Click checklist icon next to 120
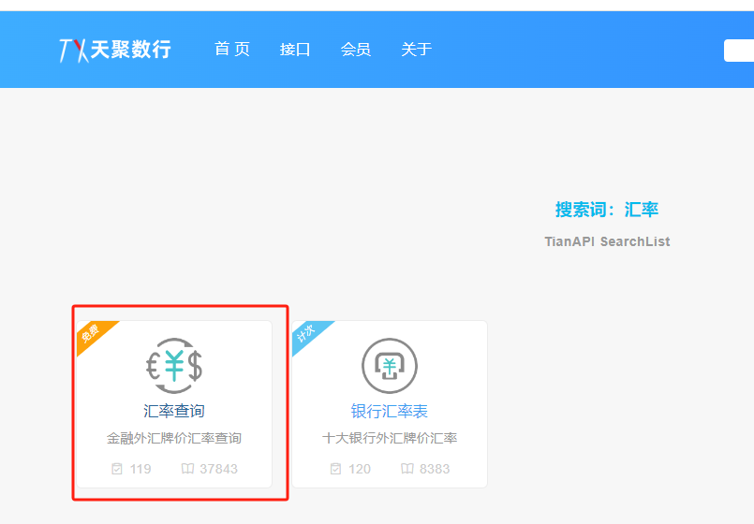The image size is (754, 524). [335, 468]
